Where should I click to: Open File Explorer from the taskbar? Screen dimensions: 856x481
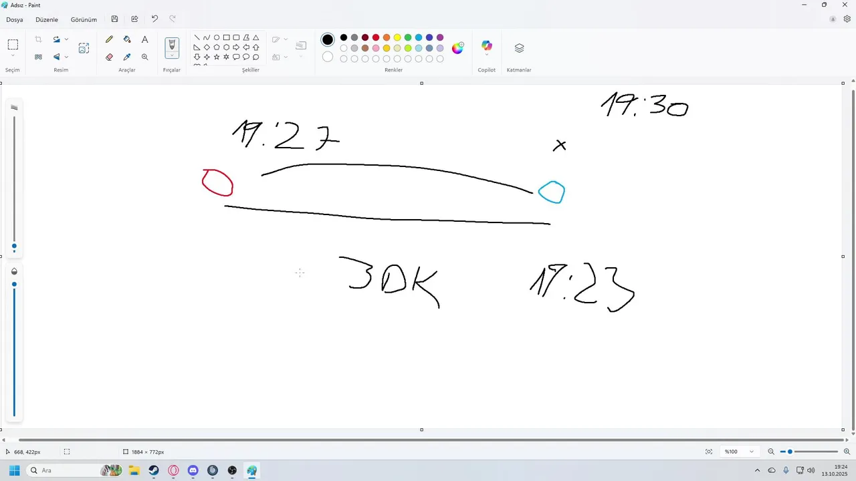pos(134,470)
